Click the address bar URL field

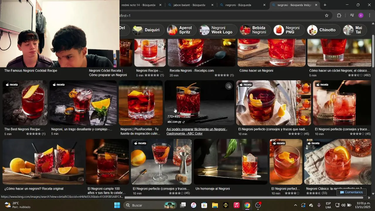220,16
